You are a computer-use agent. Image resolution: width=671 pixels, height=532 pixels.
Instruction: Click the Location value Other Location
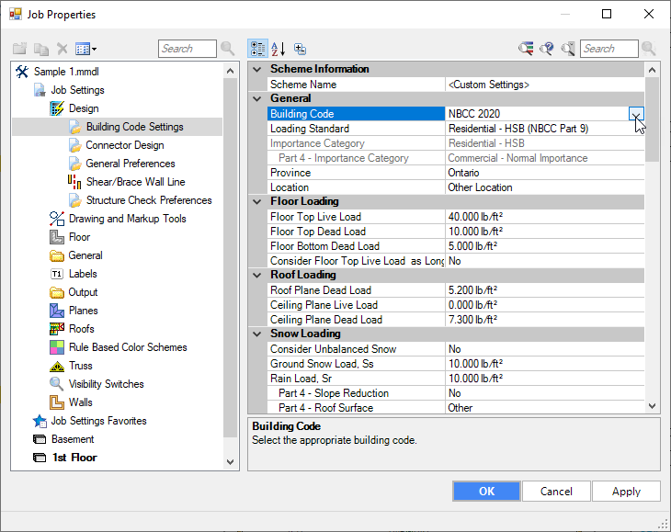tap(544, 187)
